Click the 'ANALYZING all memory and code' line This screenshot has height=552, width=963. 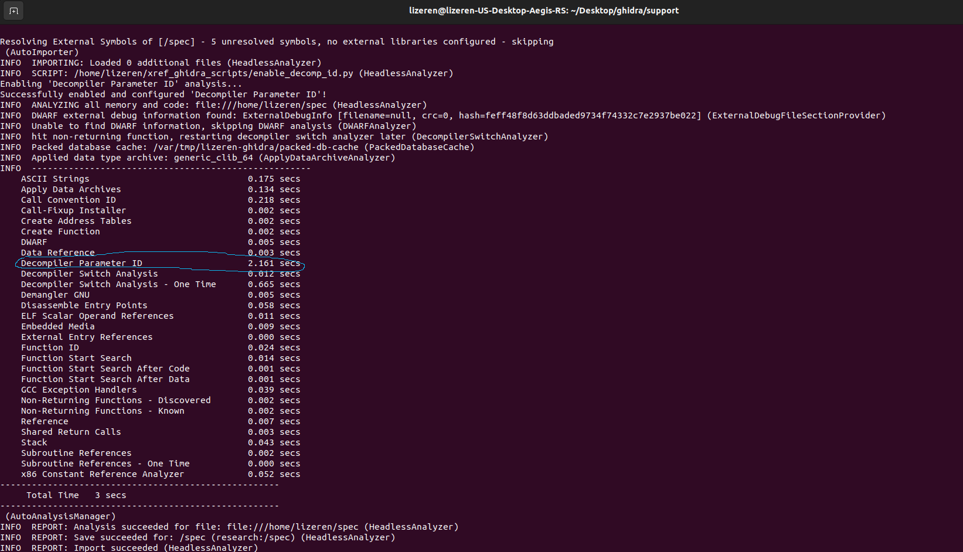click(x=213, y=105)
